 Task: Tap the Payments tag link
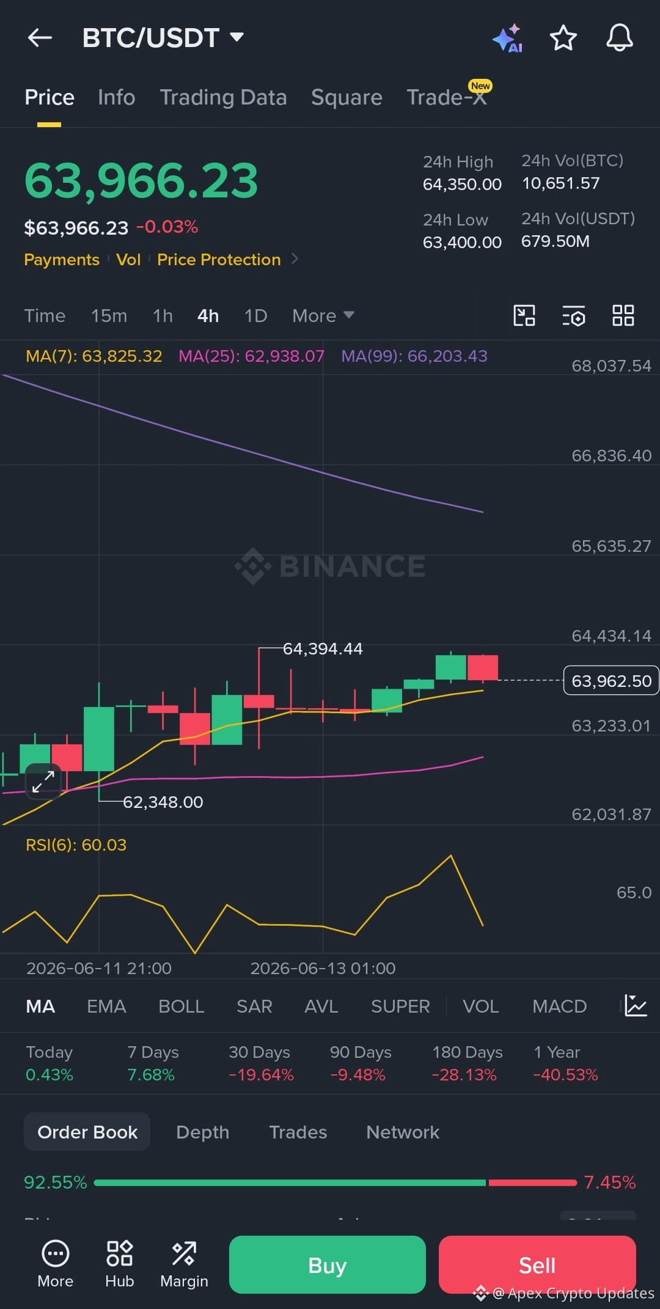[62, 259]
